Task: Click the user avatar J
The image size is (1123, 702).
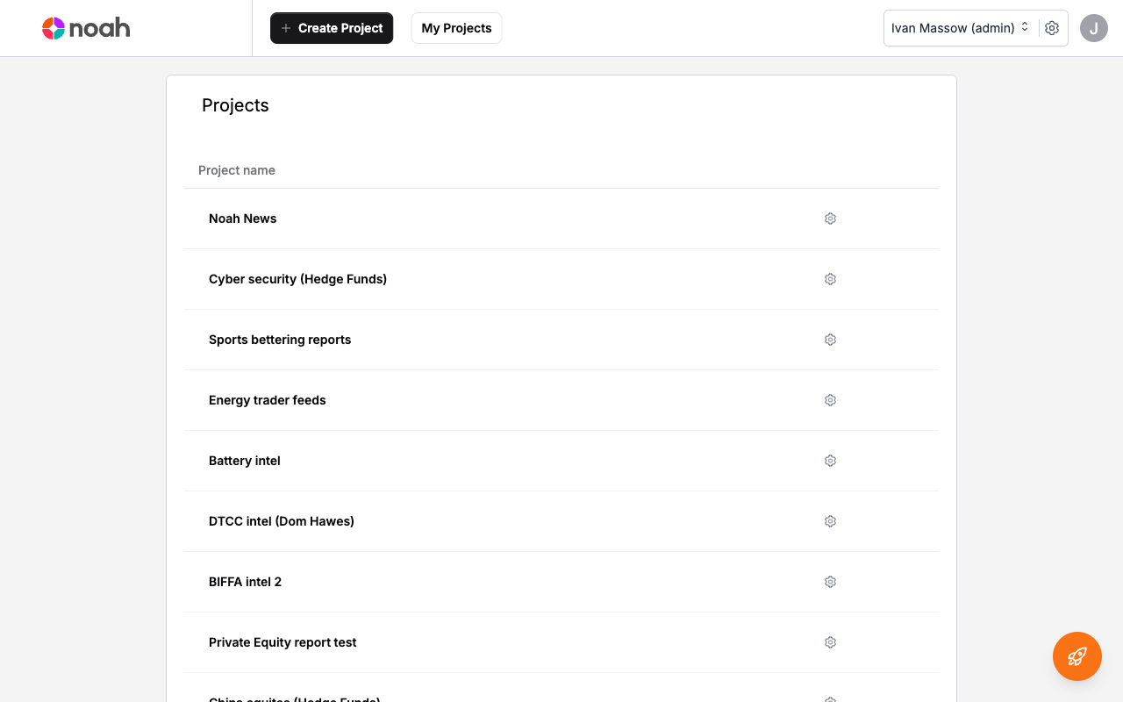Action: pos(1093,27)
